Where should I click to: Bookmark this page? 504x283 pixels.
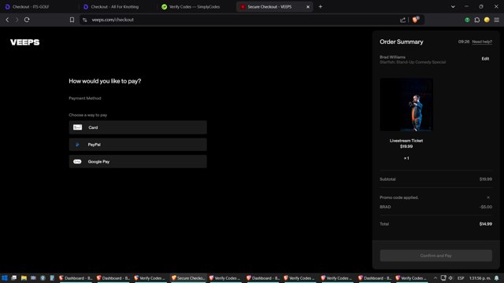(72, 20)
